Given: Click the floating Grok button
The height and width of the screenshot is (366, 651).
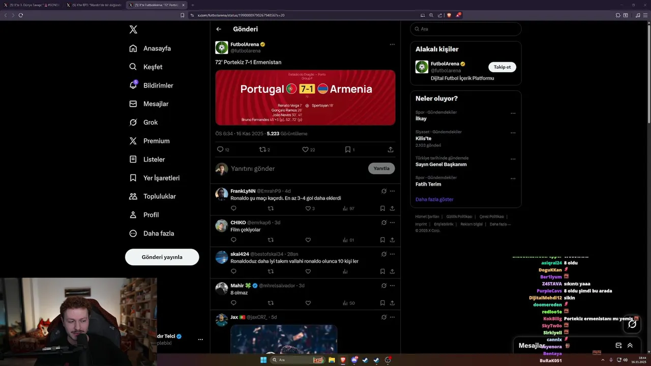Looking at the screenshot, I should 632,324.
